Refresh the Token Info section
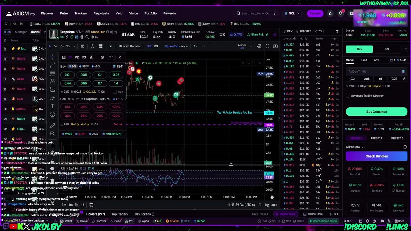411x231 pixels. [405, 147]
